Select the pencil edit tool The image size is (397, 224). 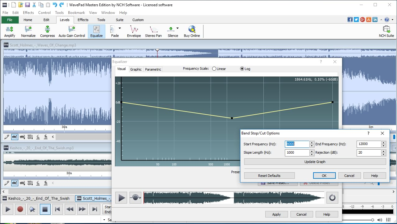tap(6, 137)
